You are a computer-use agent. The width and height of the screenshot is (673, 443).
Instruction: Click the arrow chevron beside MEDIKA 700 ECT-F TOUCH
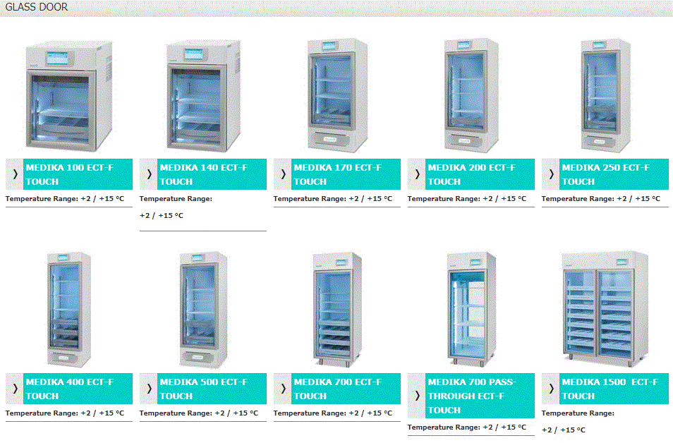click(x=282, y=389)
